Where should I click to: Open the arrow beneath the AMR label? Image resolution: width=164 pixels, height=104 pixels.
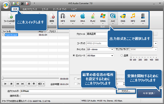pyautogui.click(x=143, y=24)
